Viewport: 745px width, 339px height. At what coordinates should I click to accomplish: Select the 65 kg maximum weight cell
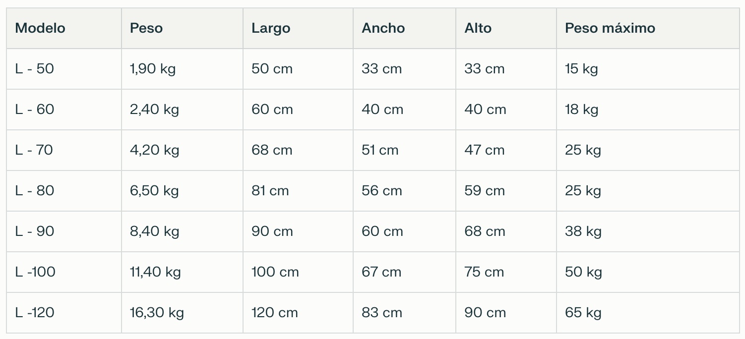click(583, 313)
